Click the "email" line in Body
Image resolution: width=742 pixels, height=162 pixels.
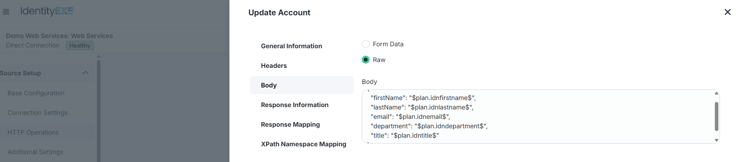click(410, 116)
